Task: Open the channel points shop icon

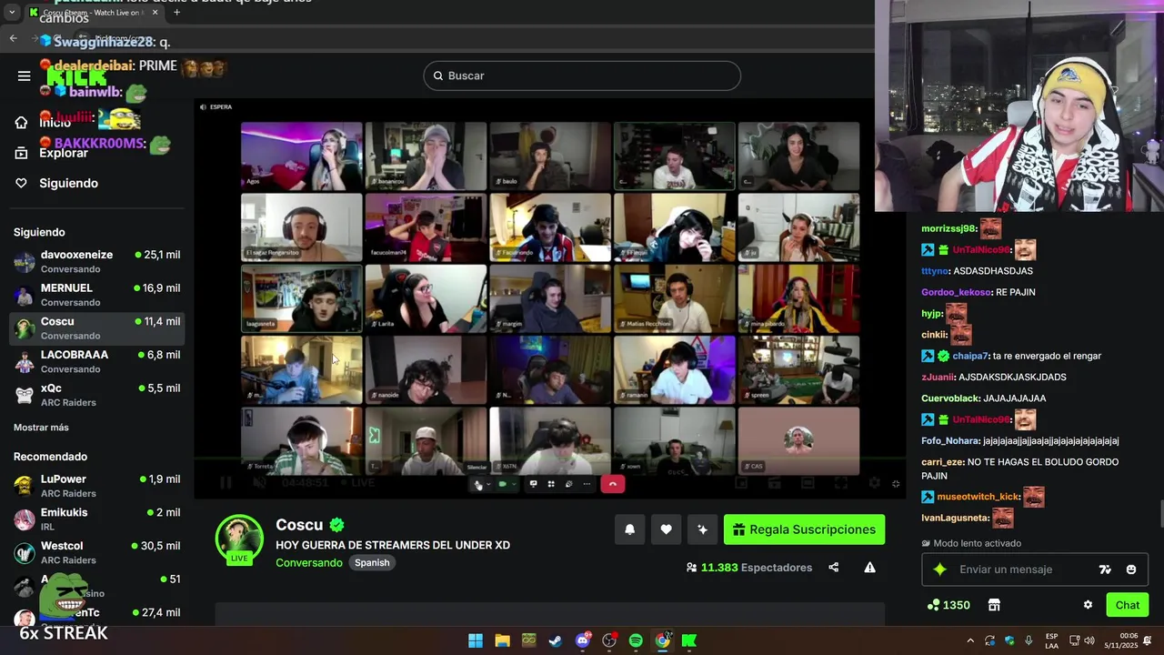Action: (994, 605)
